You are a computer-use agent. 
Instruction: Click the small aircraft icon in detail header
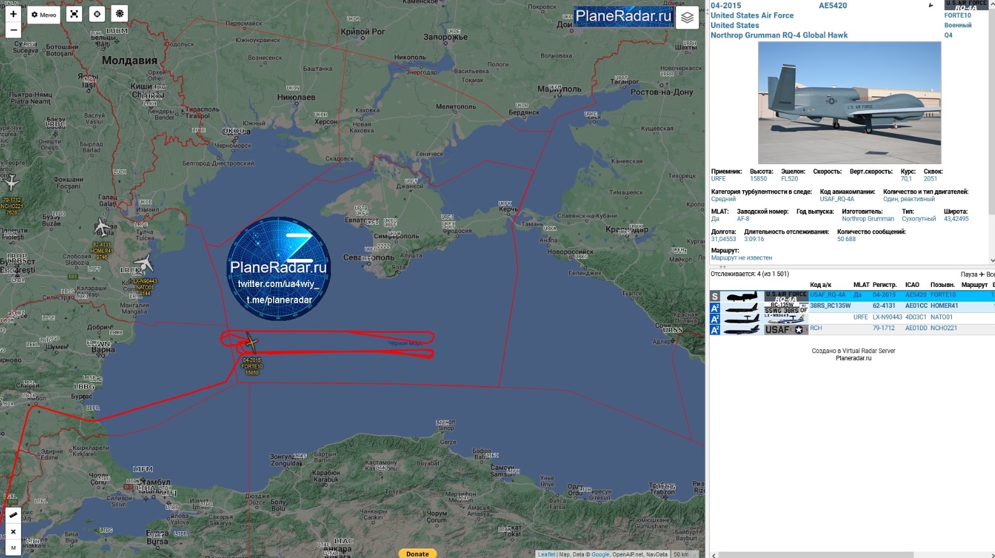click(x=931, y=5)
